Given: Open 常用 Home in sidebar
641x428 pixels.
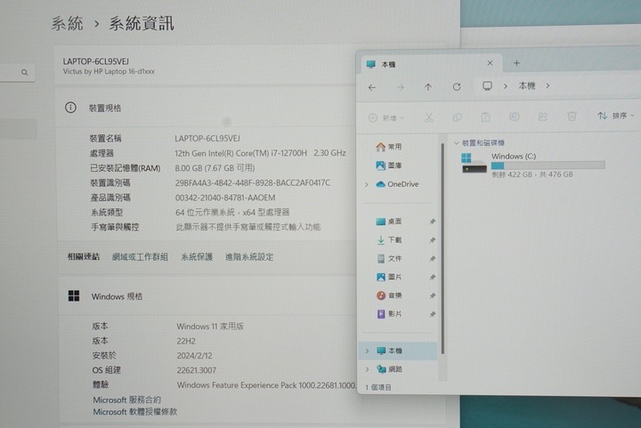Looking at the screenshot, I should click(389, 147).
